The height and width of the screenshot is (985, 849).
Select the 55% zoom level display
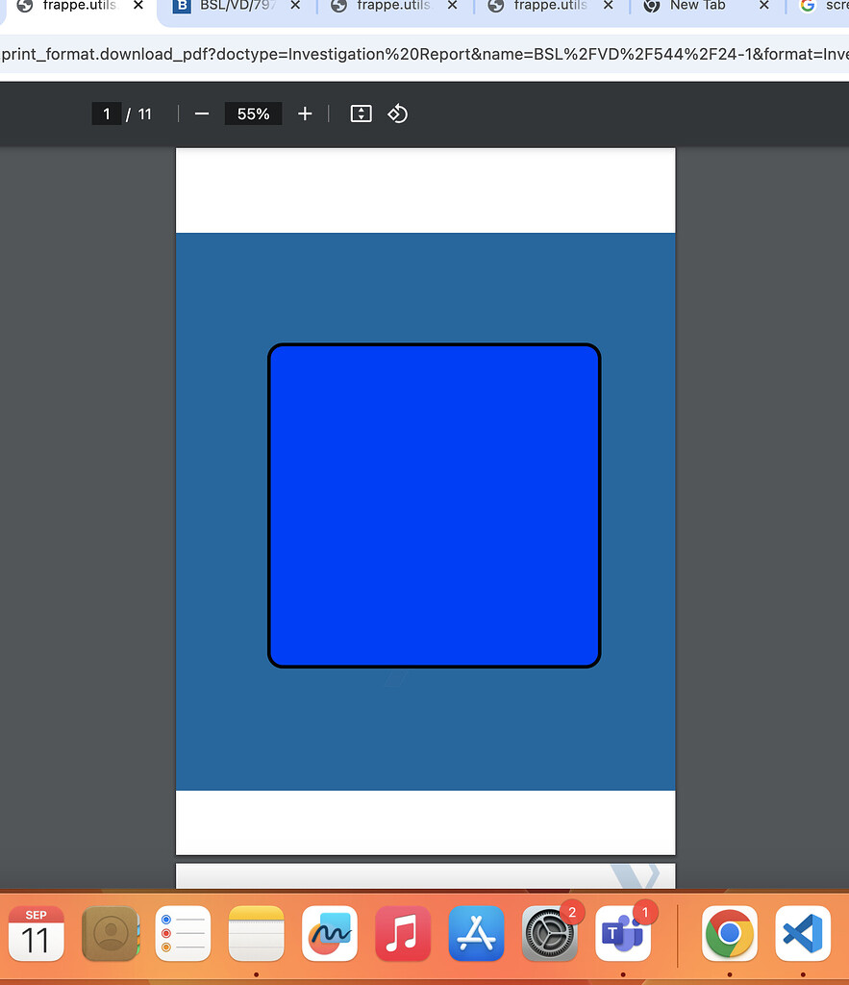(x=252, y=114)
